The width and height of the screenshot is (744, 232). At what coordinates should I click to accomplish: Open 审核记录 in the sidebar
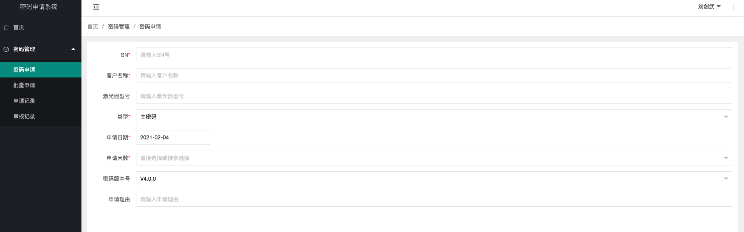[24, 116]
